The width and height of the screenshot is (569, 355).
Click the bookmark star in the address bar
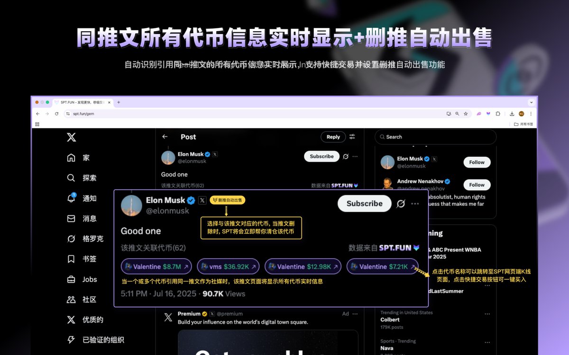(x=465, y=114)
